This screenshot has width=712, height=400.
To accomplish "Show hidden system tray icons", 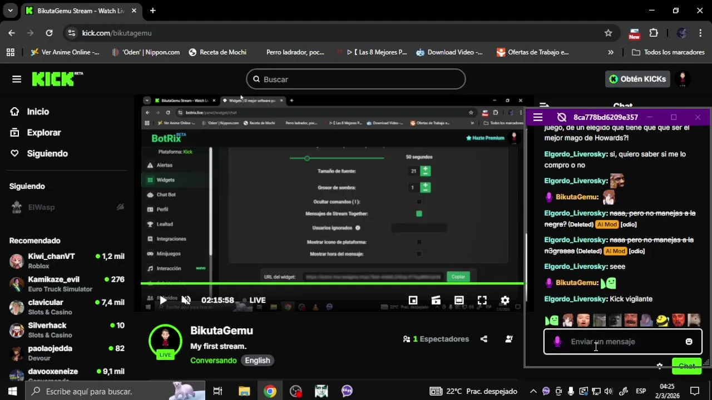I will (533, 392).
